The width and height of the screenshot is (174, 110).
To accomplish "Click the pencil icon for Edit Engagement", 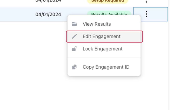I will click(x=74, y=36).
